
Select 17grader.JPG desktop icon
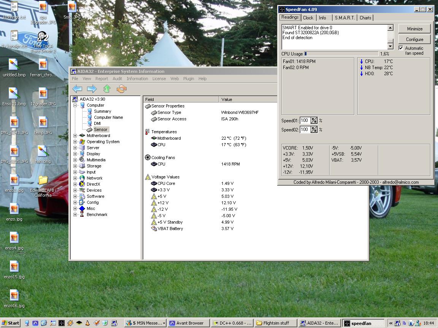(43, 97)
